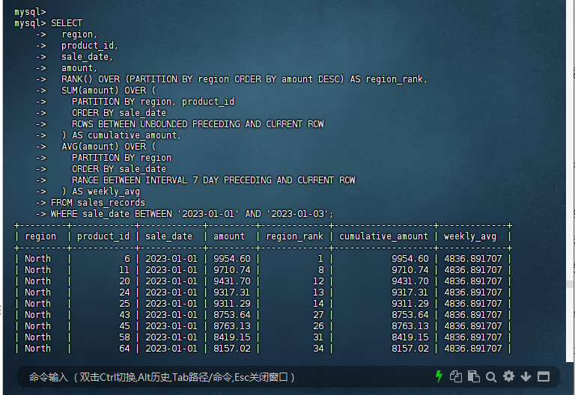Viewport: 575px width, 395px height.
Task: Click the cumulative_amount column header
Action: [x=383, y=236]
